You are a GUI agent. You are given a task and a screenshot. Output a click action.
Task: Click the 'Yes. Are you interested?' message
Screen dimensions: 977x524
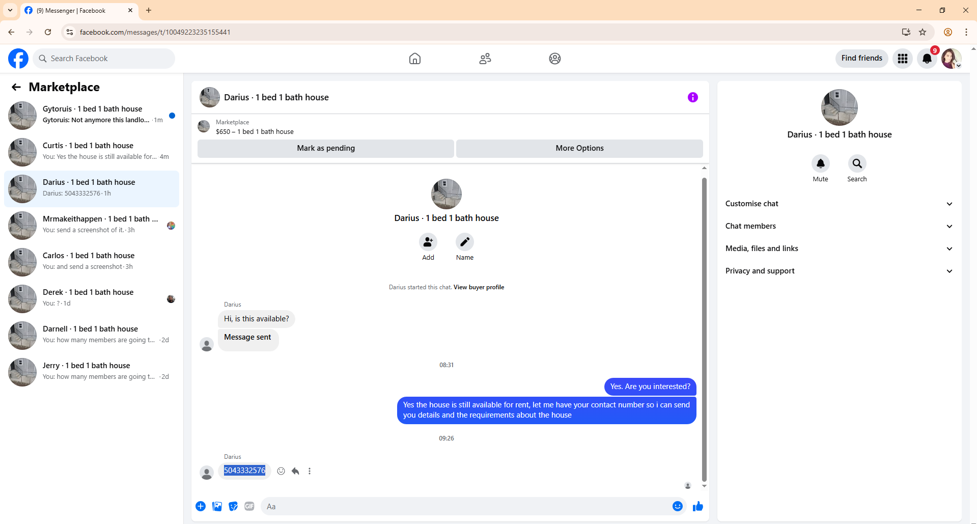(650, 387)
